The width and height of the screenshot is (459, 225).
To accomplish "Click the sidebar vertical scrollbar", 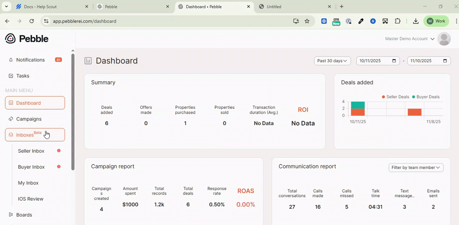I will [x=73, y=112].
